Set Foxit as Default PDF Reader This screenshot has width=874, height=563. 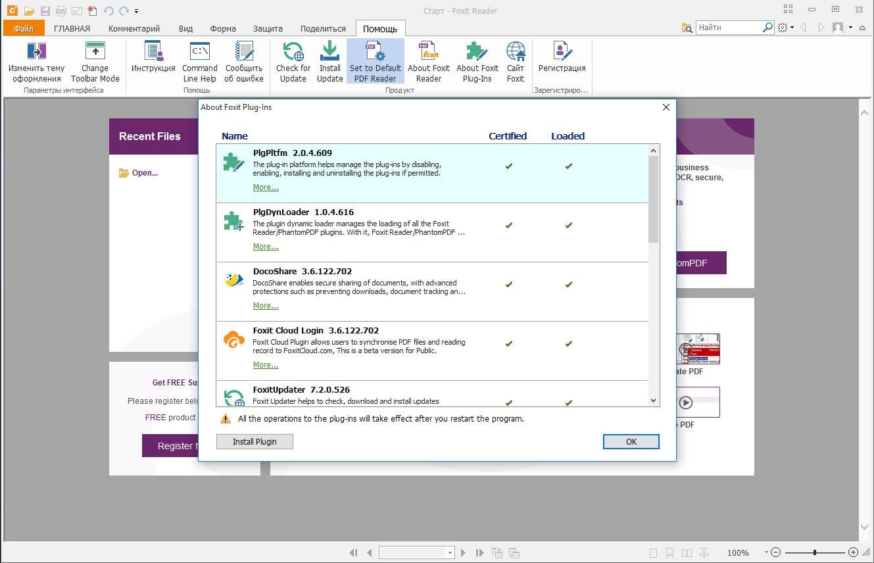(x=376, y=62)
